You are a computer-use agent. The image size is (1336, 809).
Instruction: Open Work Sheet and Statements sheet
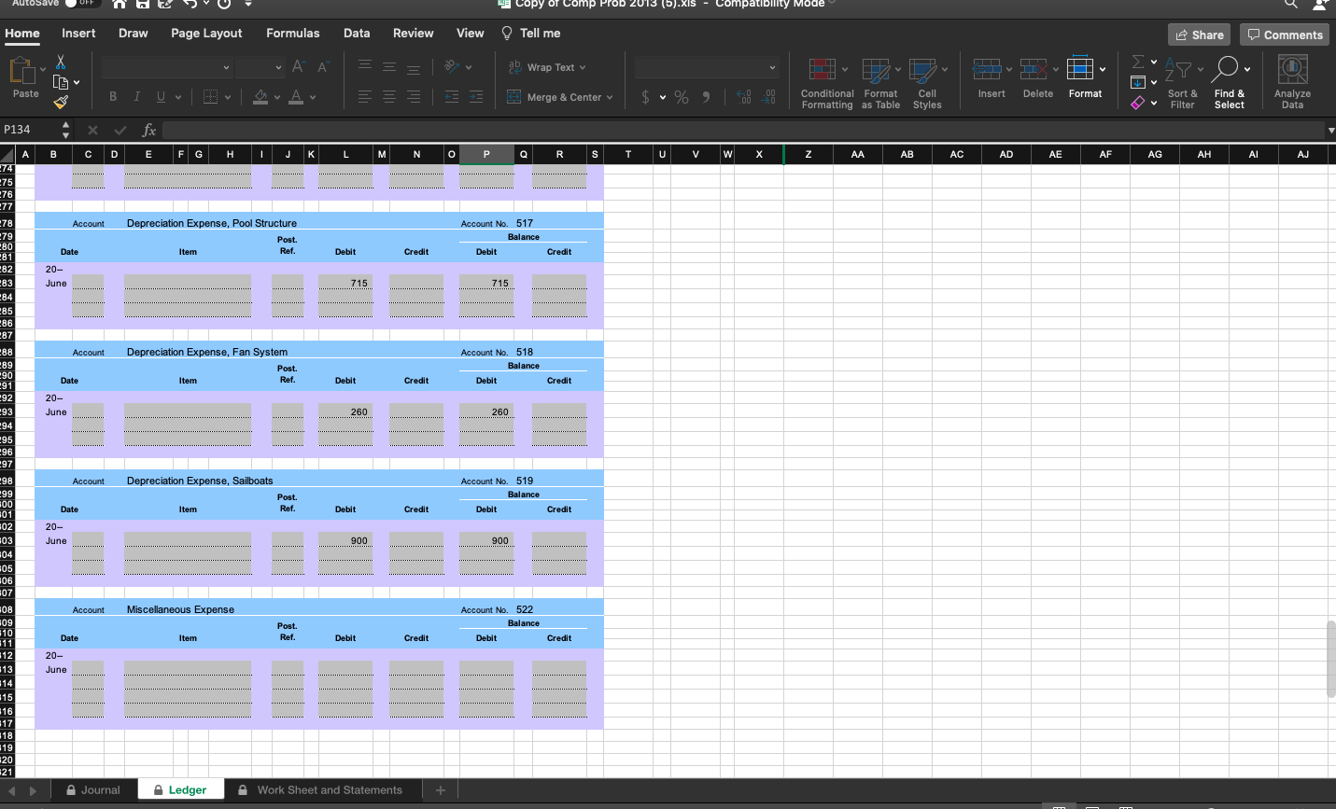[x=320, y=789]
